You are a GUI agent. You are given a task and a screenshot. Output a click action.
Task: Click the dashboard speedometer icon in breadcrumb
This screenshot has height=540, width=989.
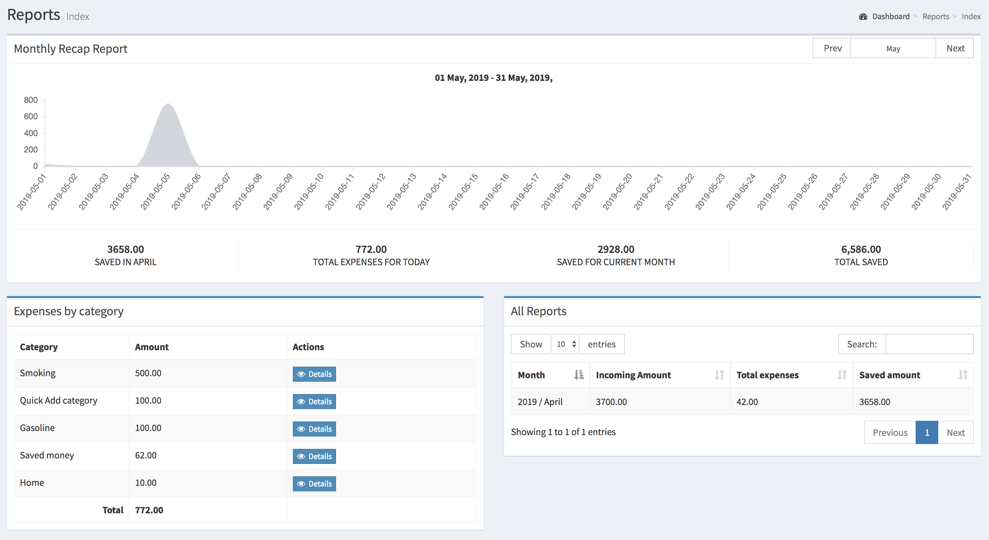click(x=863, y=16)
